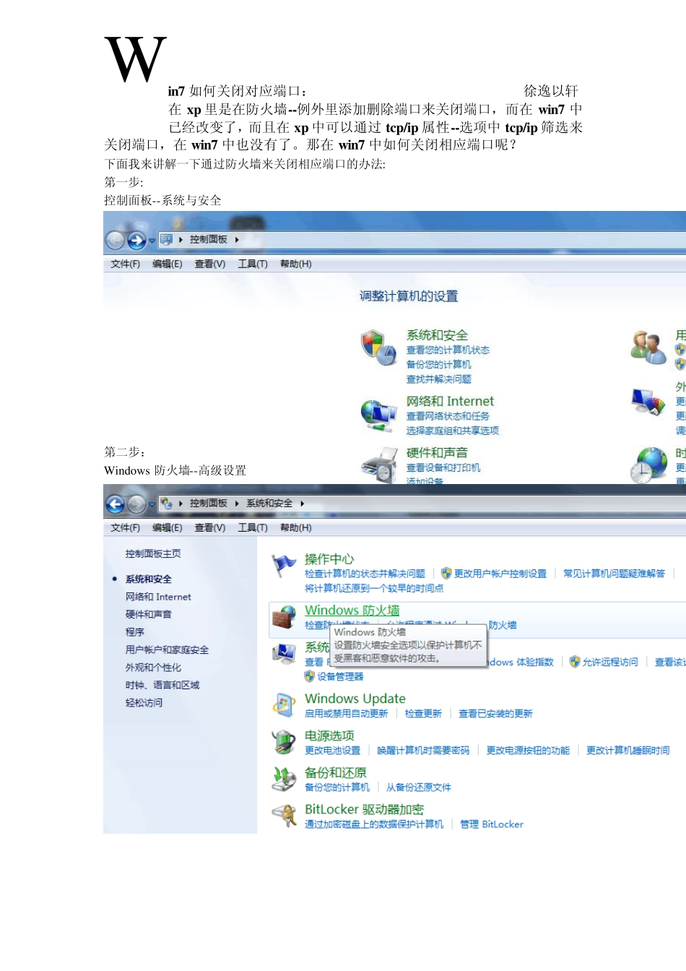Click 查看网络状态和任务 link
This screenshot has width=686, height=971.
(448, 416)
